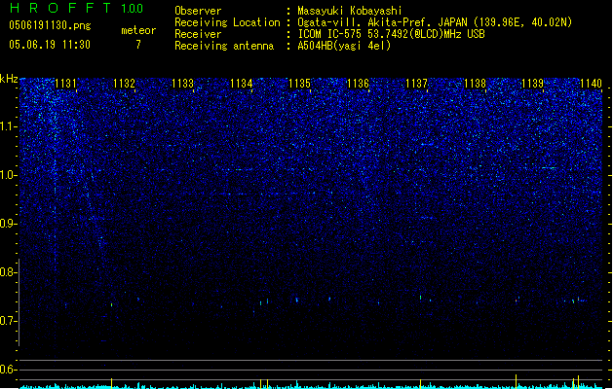Screen dimensions: 613x389
Task: Click the meteor count value 7
Action: (x=138, y=45)
